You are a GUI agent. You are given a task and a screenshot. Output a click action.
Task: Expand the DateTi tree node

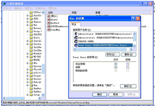point(27,15)
